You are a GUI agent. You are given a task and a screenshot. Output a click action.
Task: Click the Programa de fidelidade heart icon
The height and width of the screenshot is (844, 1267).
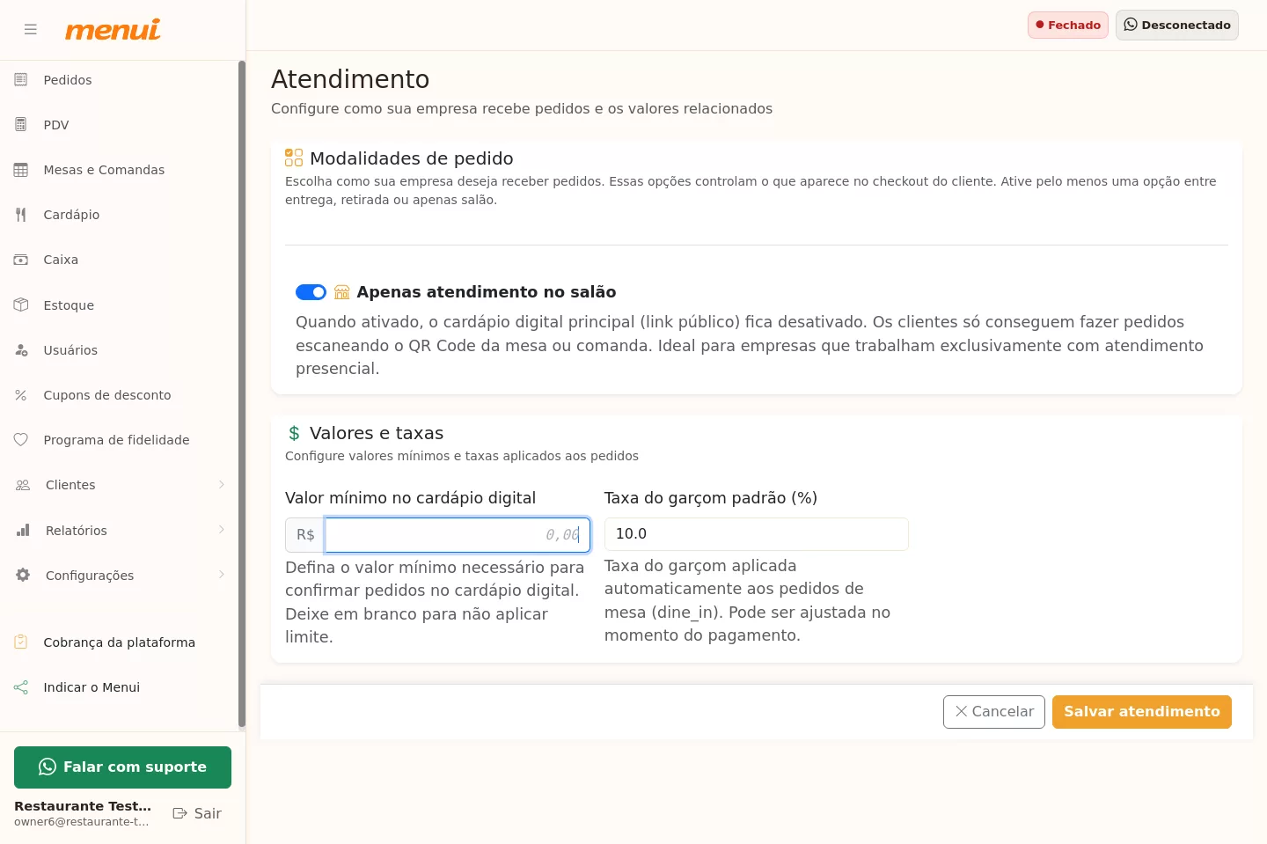(x=21, y=440)
